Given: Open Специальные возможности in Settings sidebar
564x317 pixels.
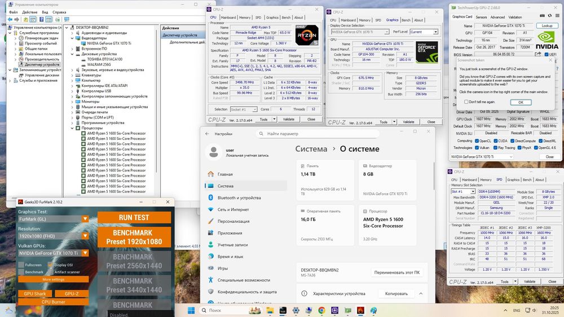Looking at the screenshot, I should (246, 280).
